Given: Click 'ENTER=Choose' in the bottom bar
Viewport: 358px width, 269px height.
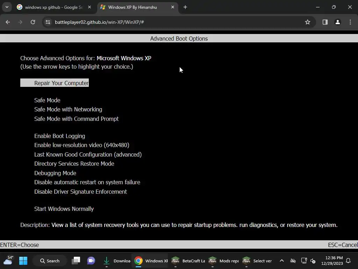Looking at the screenshot, I should [20, 245].
